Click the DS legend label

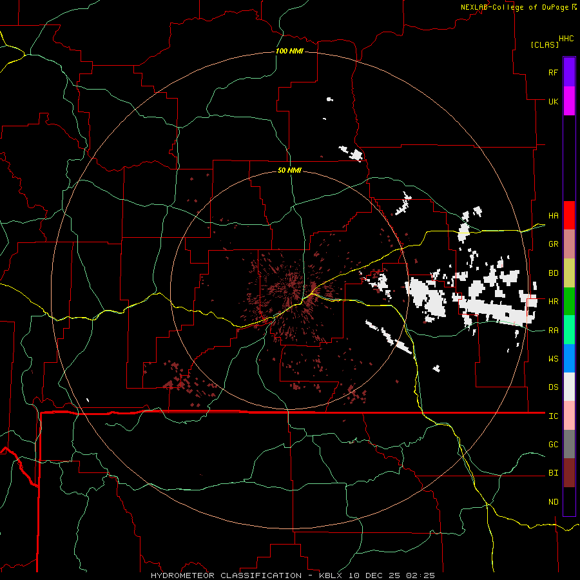(553, 387)
